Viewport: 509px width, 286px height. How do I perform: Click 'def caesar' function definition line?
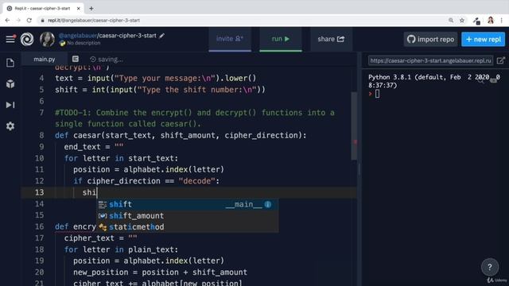tap(181, 135)
